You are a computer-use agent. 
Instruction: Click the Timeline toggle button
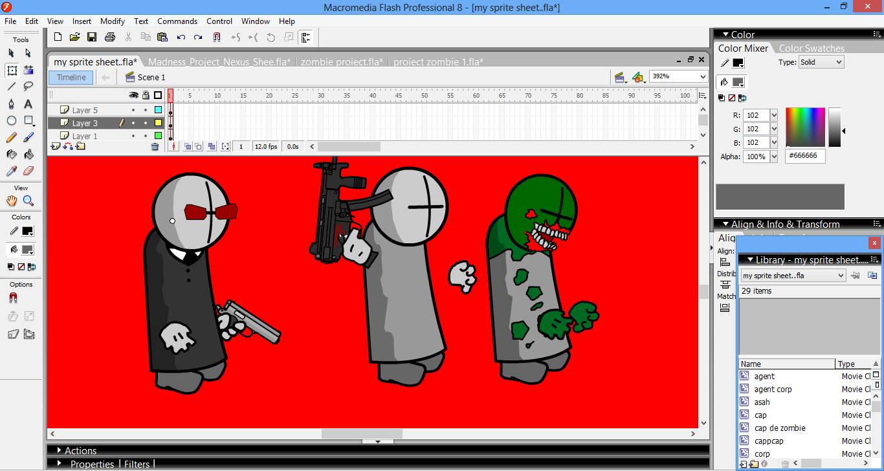tap(71, 77)
